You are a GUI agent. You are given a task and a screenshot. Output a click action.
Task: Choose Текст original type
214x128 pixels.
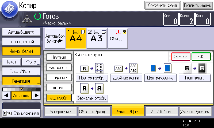(x=11, y=62)
